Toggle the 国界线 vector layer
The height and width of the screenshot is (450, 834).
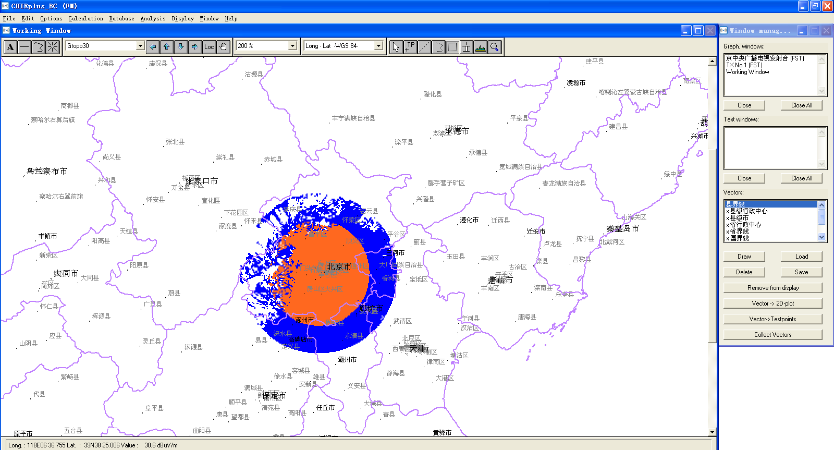click(739, 238)
